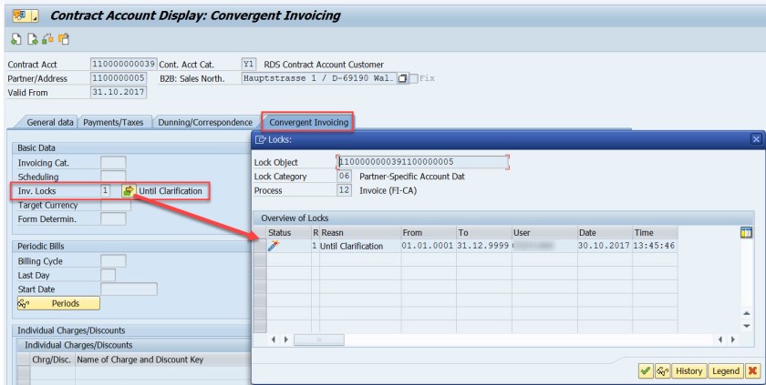Select the first row selector in locks table
This screenshot has height=385, width=766.
(260, 246)
